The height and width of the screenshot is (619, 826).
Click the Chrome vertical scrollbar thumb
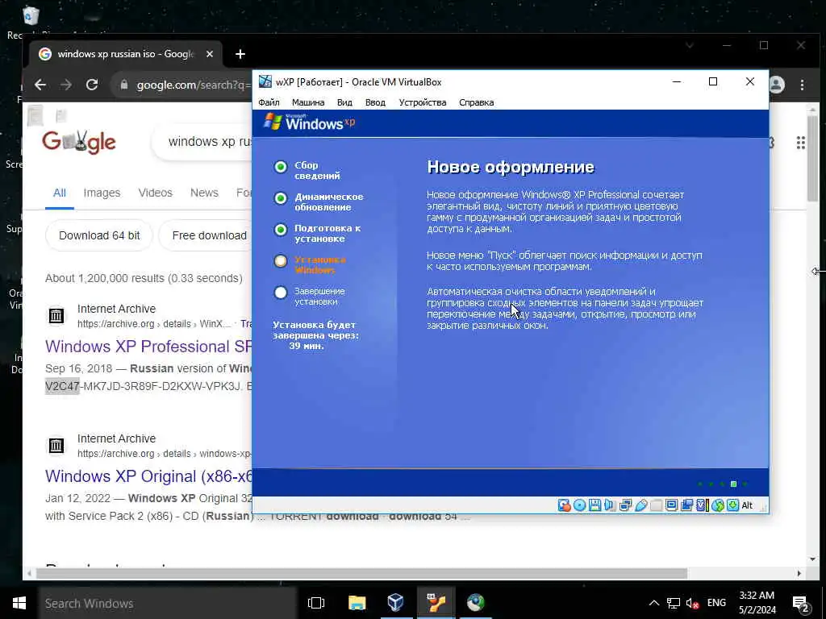(x=813, y=158)
